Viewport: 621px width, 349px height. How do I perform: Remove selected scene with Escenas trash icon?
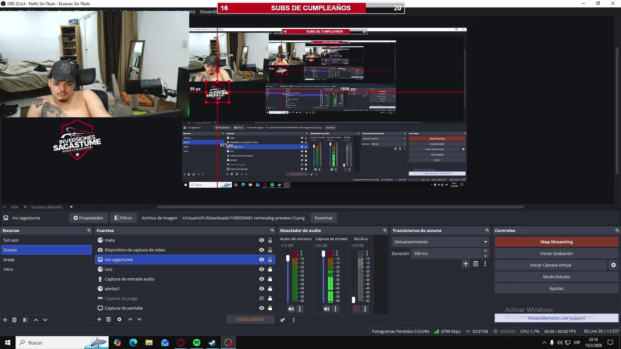click(x=15, y=320)
